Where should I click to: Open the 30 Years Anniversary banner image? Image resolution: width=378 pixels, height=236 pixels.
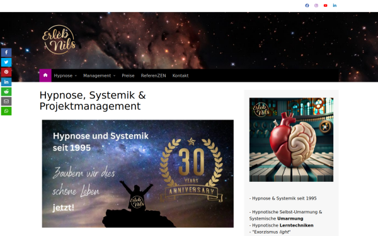137,174
